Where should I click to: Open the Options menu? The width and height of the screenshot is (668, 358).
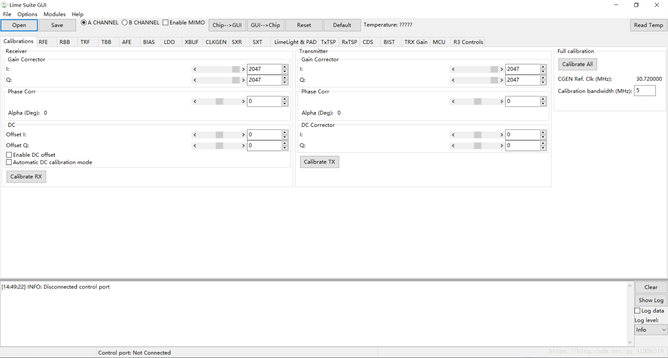click(27, 14)
